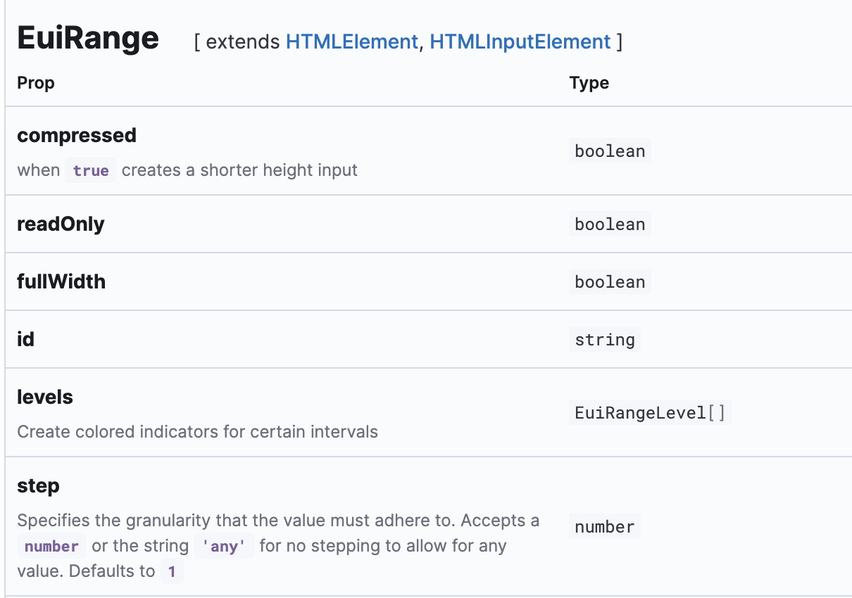
Task: Select the levels prop name
Action: [44, 397]
